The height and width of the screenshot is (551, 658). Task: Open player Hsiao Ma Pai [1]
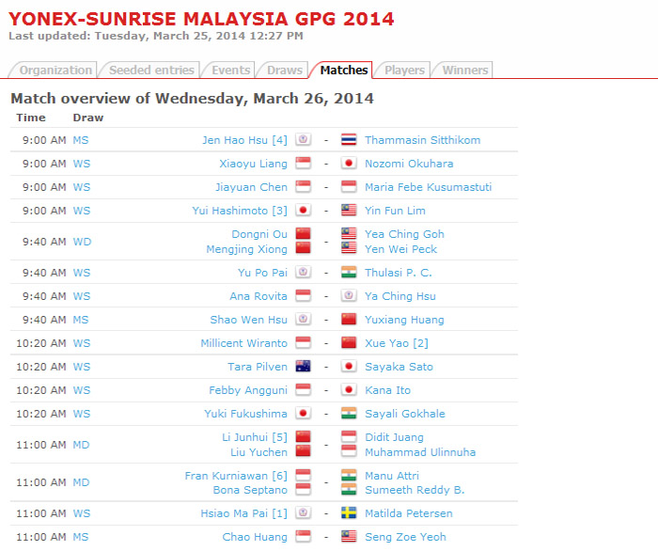(243, 513)
